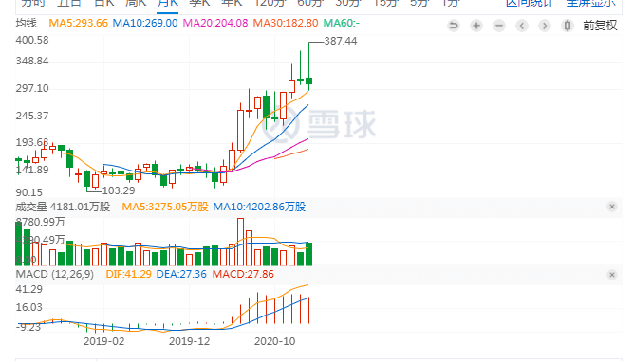Image resolution: width=633 pixels, height=361 pixels.
Task: Click the last green volume bar
Action: click(x=308, y=254)
